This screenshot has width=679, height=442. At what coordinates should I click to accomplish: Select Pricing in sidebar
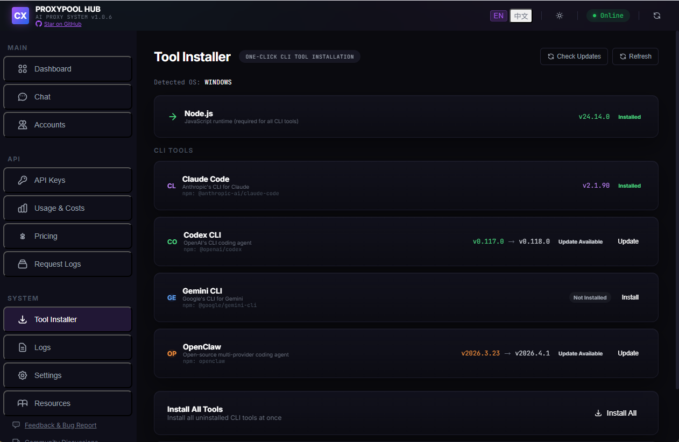(x=68, y=236)
